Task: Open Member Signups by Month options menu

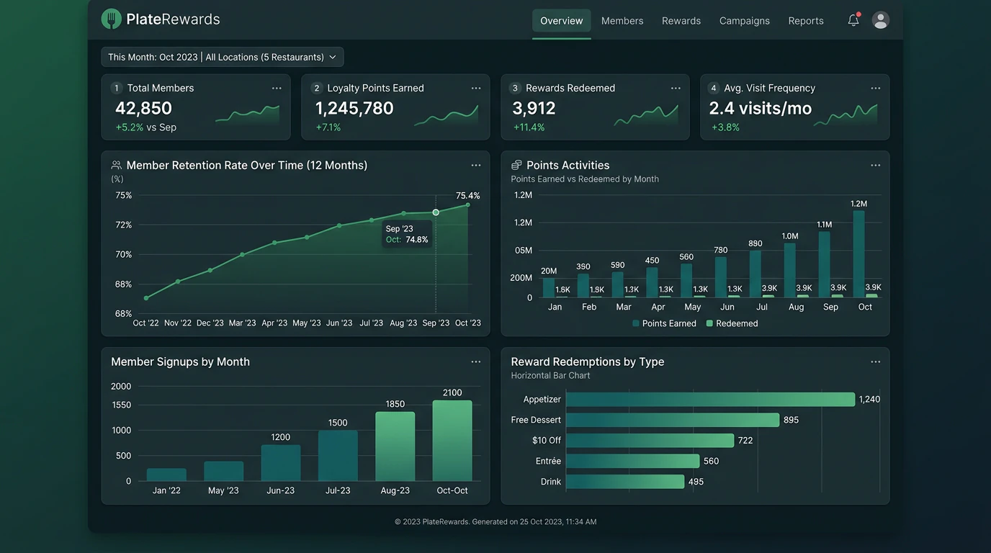Action: (476, 361)
